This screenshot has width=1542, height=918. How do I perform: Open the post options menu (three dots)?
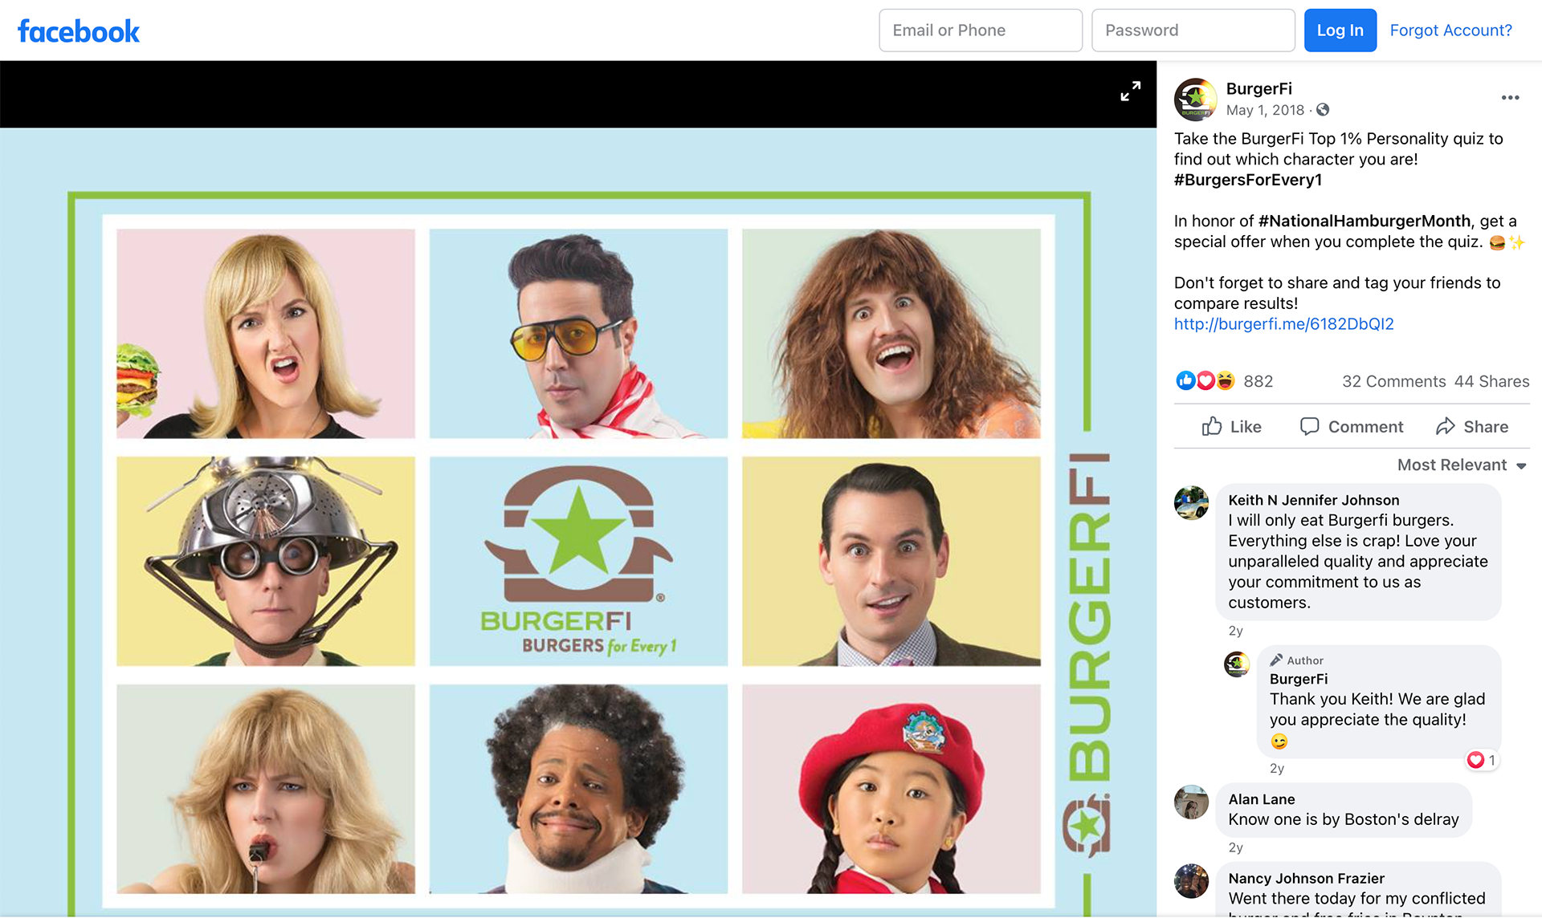coord(1510,98)
